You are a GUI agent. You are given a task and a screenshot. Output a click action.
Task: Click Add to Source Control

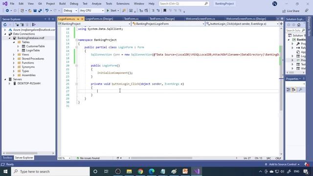(x=283, y=164)
